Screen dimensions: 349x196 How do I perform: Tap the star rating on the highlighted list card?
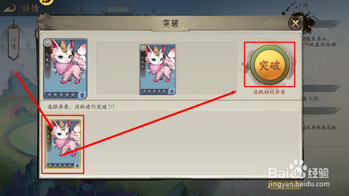[60, 166]
